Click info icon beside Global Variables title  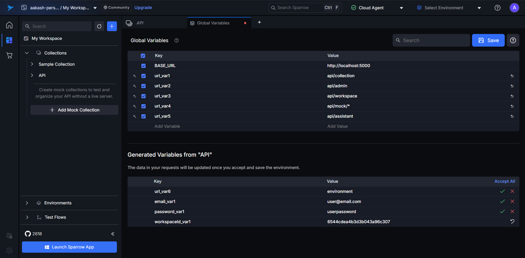177,40
